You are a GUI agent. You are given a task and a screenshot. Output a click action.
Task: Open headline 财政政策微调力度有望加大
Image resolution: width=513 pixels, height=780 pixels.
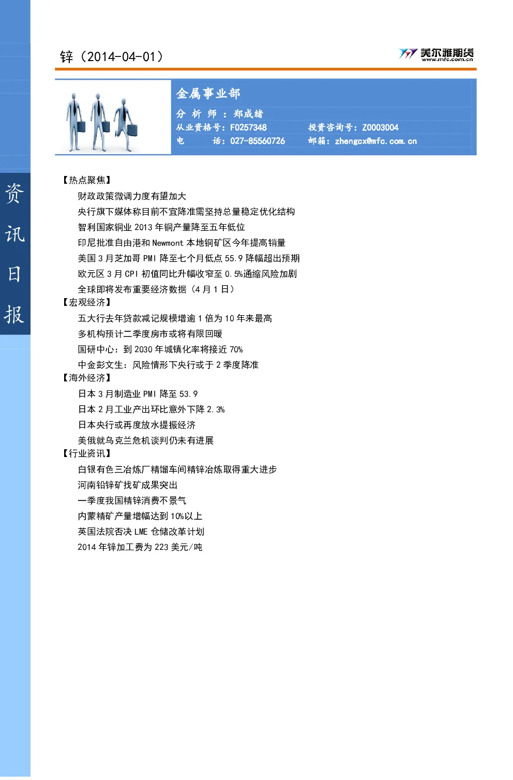click(x=132, y=196)
